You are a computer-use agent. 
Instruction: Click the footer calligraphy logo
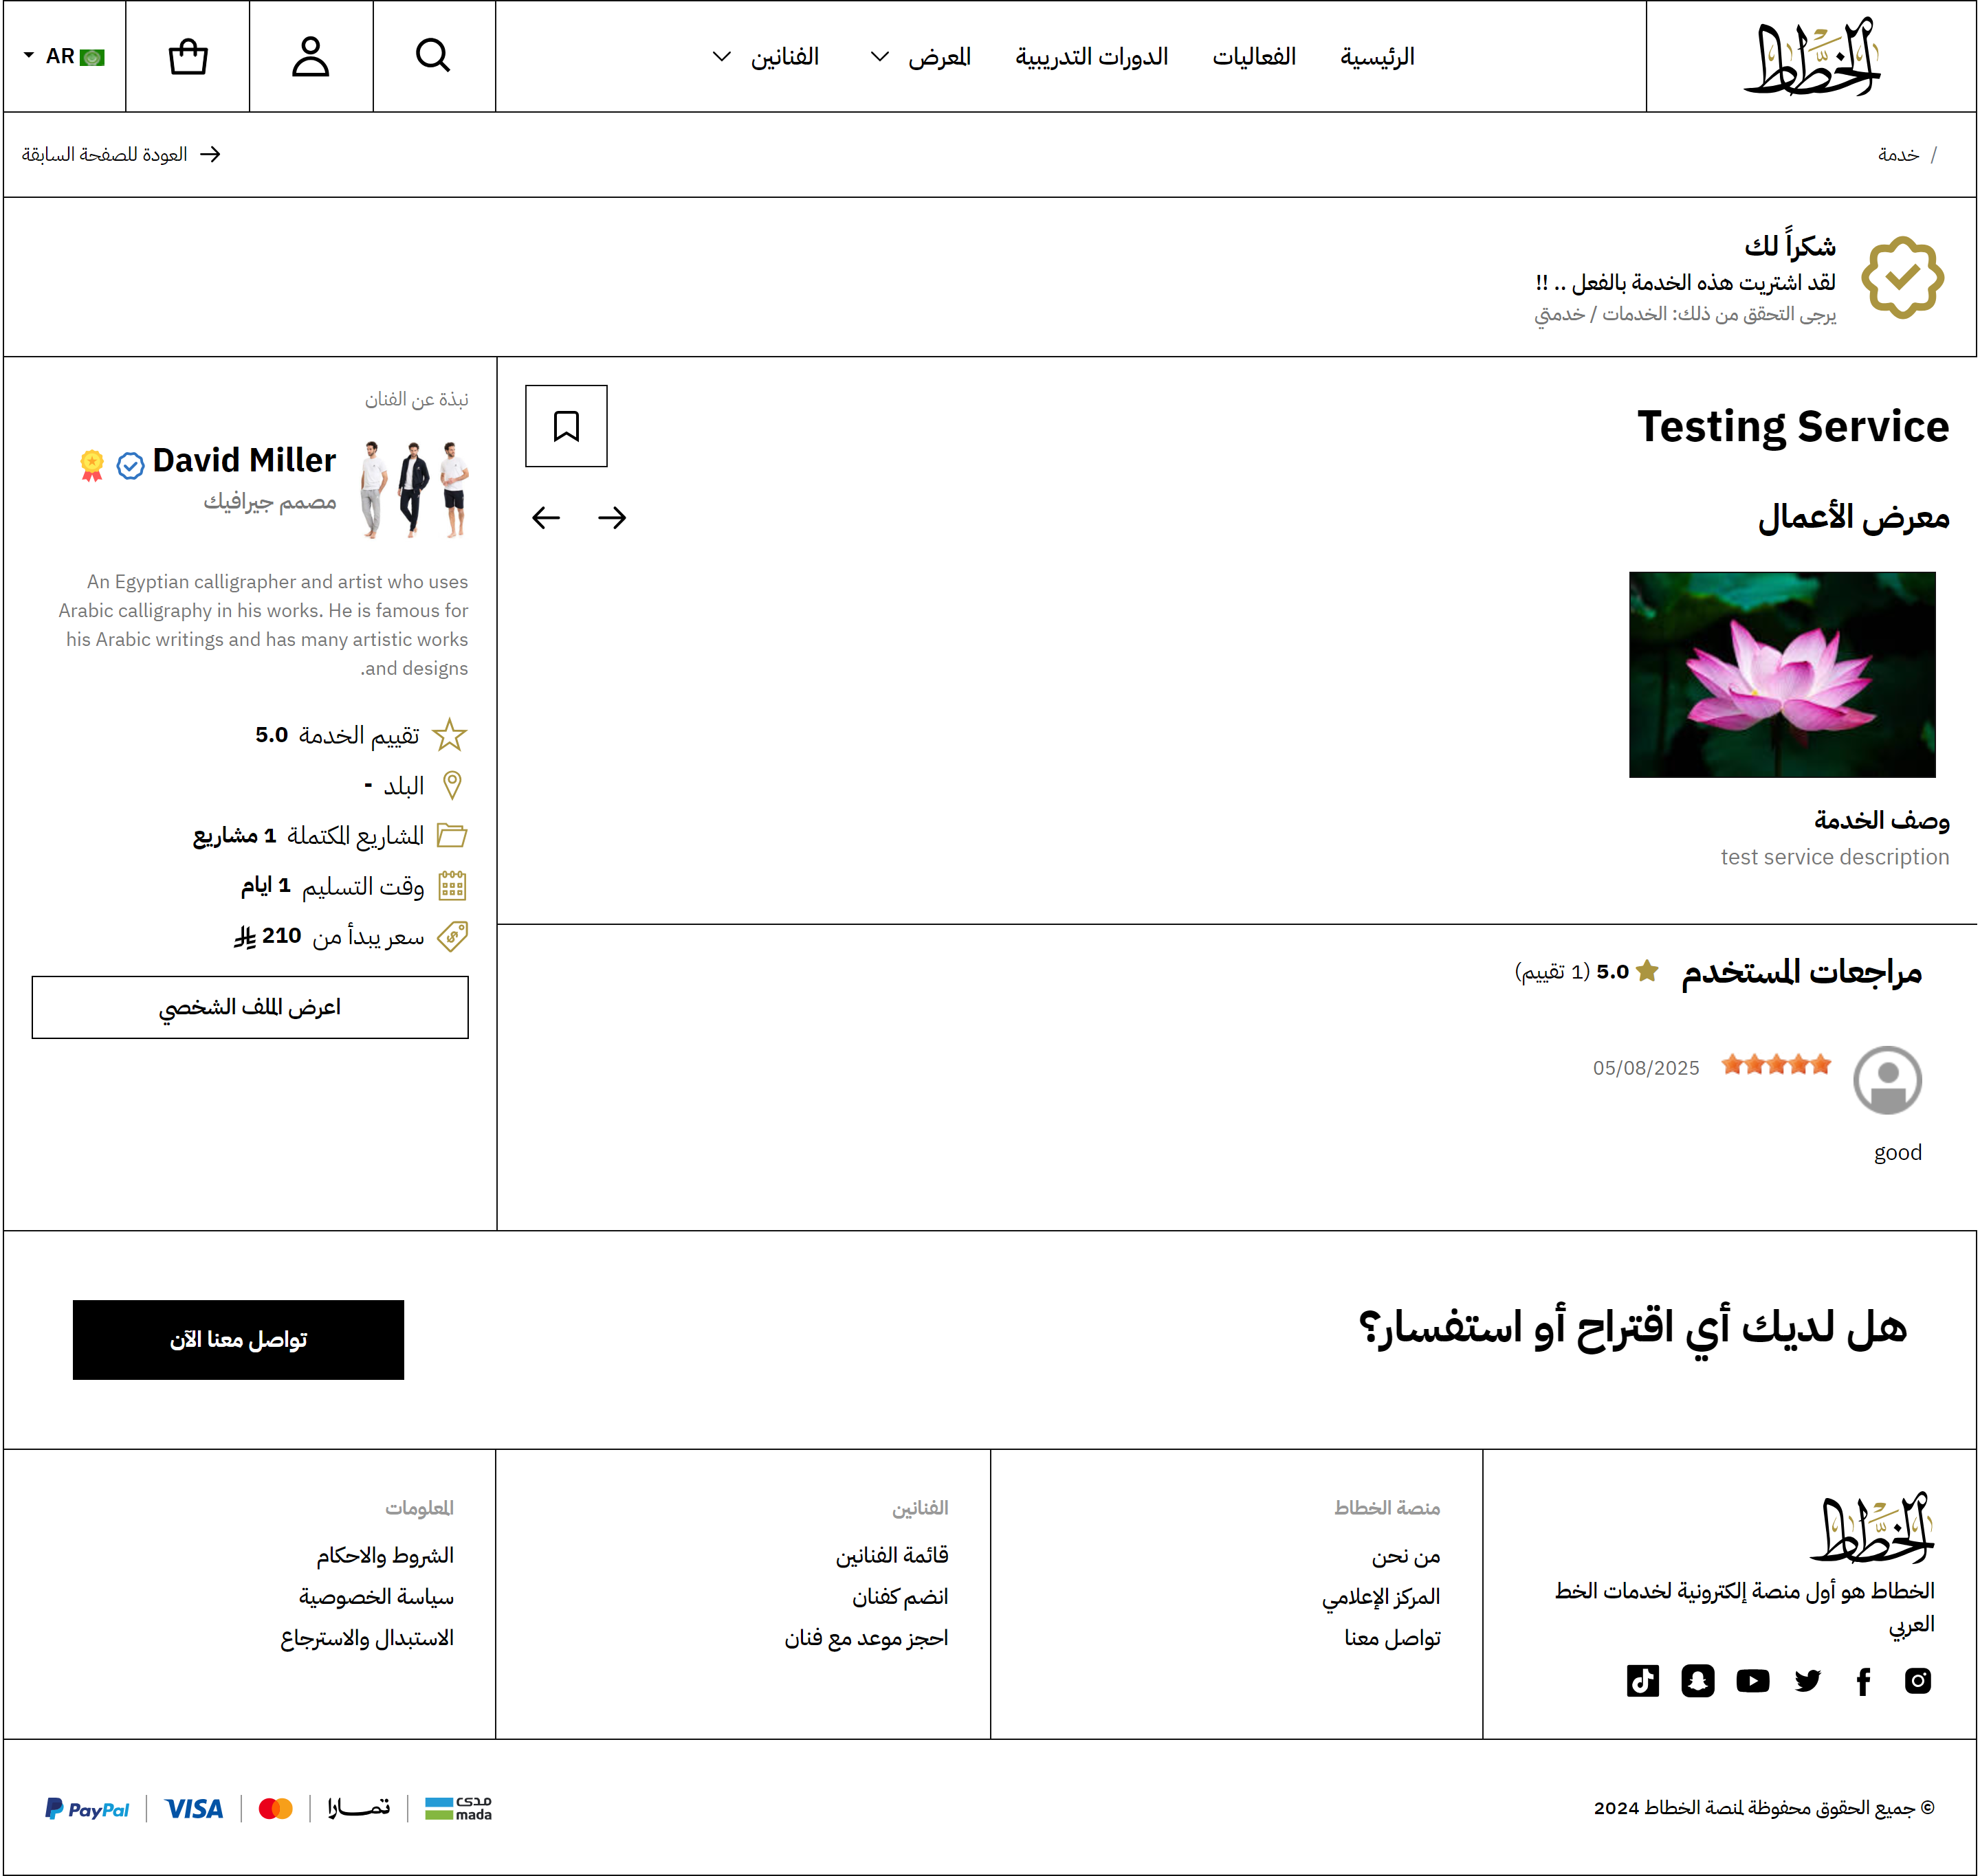(x=1872, y=1527)
